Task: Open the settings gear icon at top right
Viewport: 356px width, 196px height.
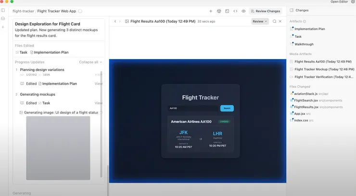Action: point(353,1)
